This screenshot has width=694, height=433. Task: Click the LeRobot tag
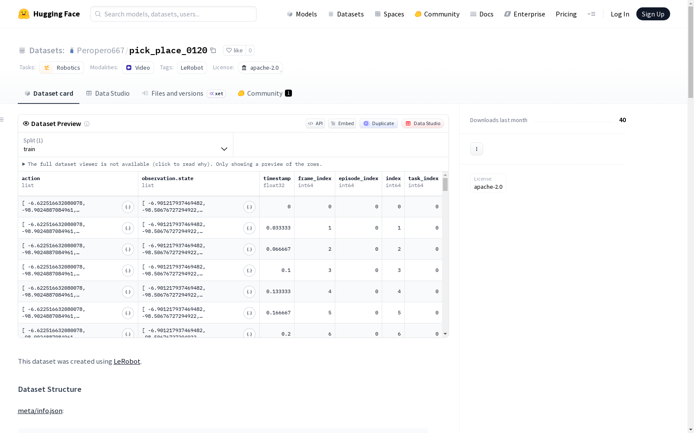coord(192,68)
